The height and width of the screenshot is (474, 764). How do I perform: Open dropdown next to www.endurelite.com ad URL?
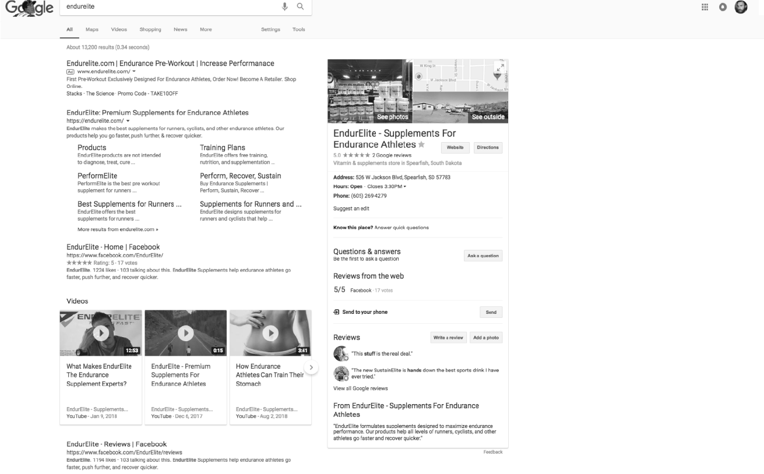coord(134,71)
